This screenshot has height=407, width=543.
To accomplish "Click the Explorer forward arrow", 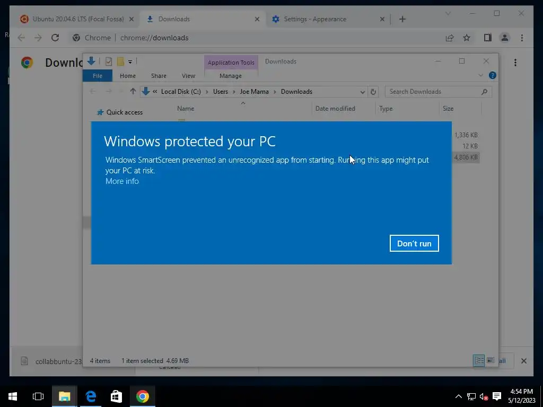I will [x=109, y=91].
